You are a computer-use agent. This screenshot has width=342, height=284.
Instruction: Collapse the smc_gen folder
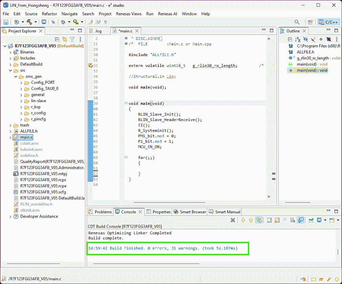point(16,76)
